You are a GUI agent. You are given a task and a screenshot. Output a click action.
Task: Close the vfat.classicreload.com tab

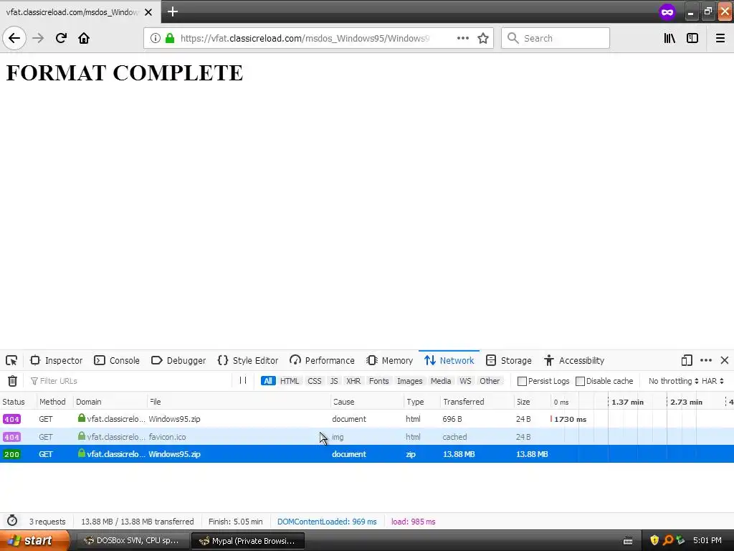coord(148,12)
